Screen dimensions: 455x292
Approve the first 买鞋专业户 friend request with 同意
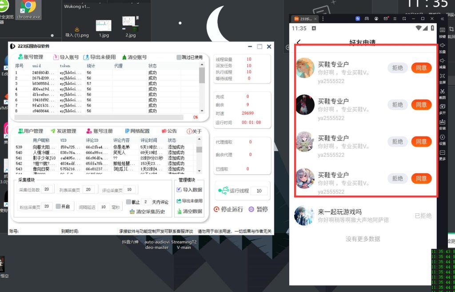point(421,68)
